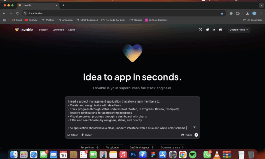Open the George Philip account dropdown
Viewport: 265px width, 159px height.
pyautogui.click(x=239, y=30)
